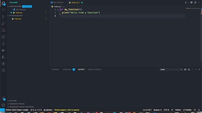Open errors and warnings count in status bar
202x113 pixels.
[36, 110]
